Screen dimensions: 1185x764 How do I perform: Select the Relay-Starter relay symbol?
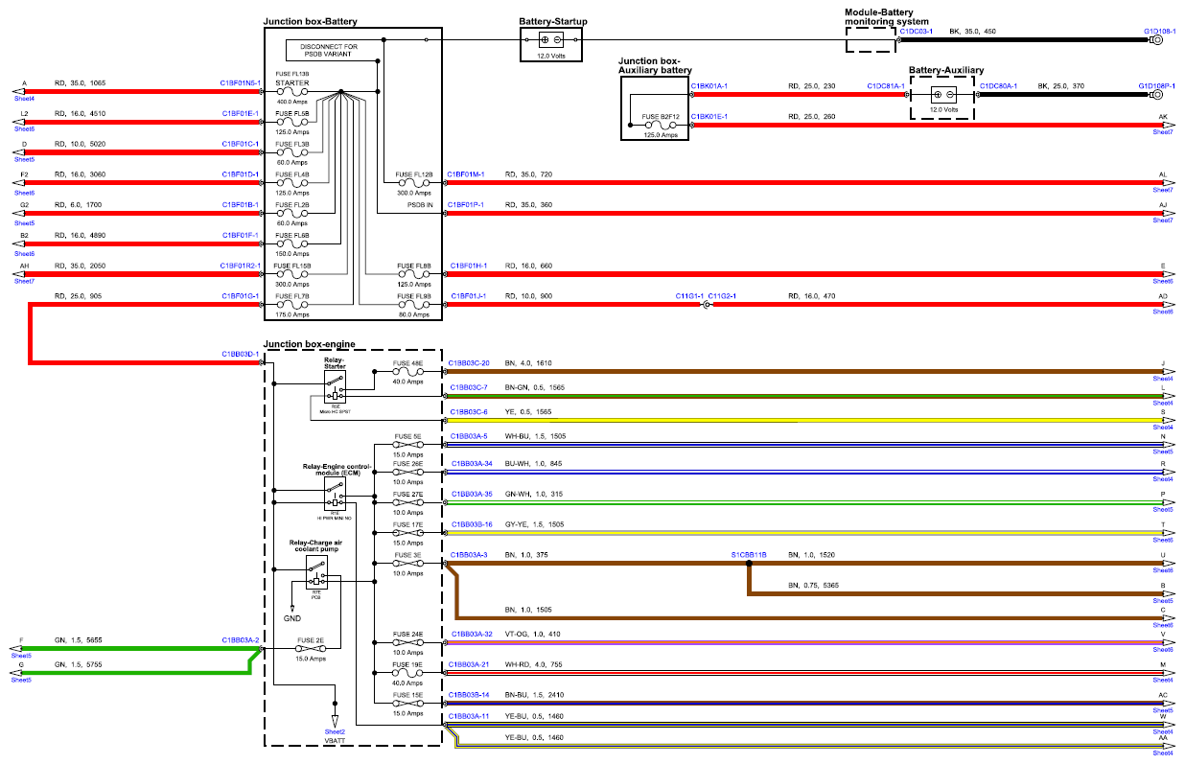pyautogui.click(x=336, y=387)
